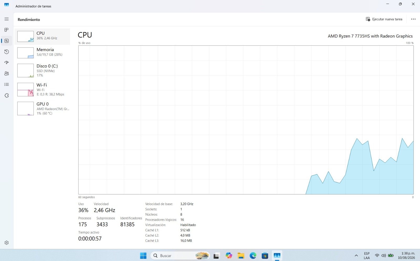Open the three-dots more options menu

[x=413, y=19]
